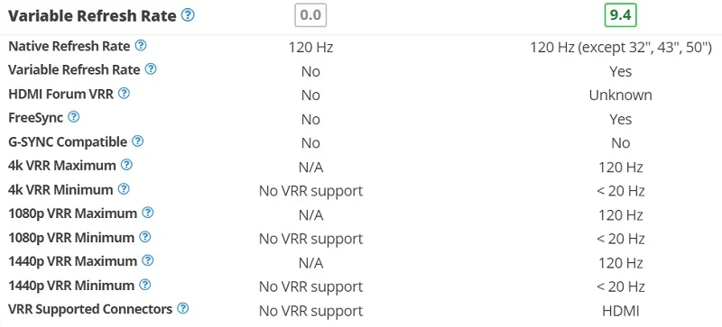
Task: Show G-SYNC Compatible help tooltip icon
Action: coord(138,141)
